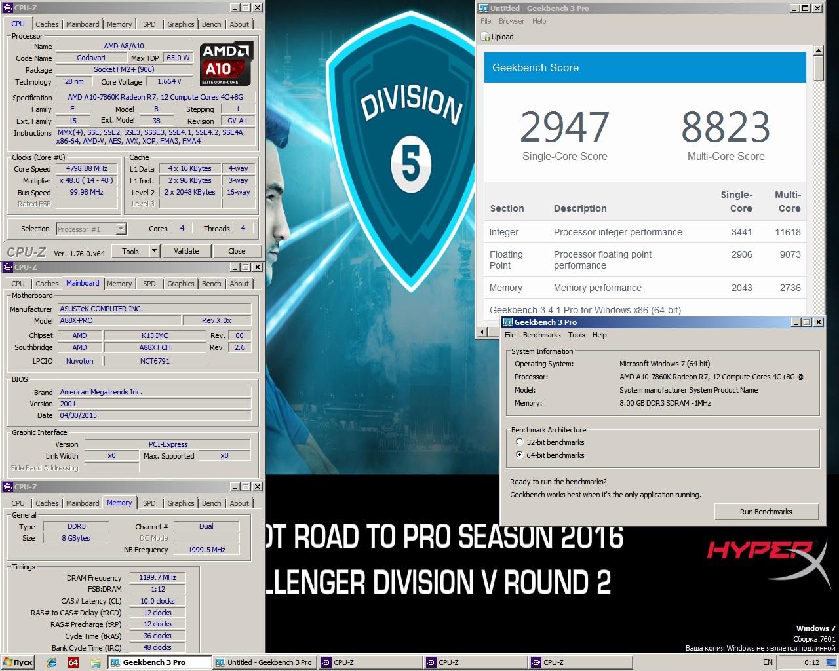Open Internet Explorer from the taskbar

coord(52,662)
